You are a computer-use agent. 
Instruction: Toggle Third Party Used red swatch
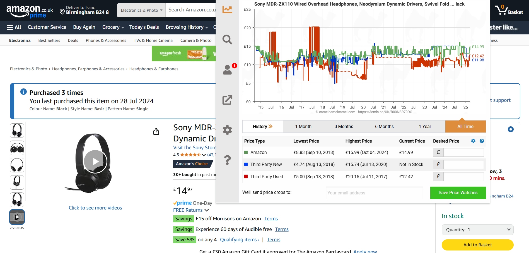(x=246, y=176)
